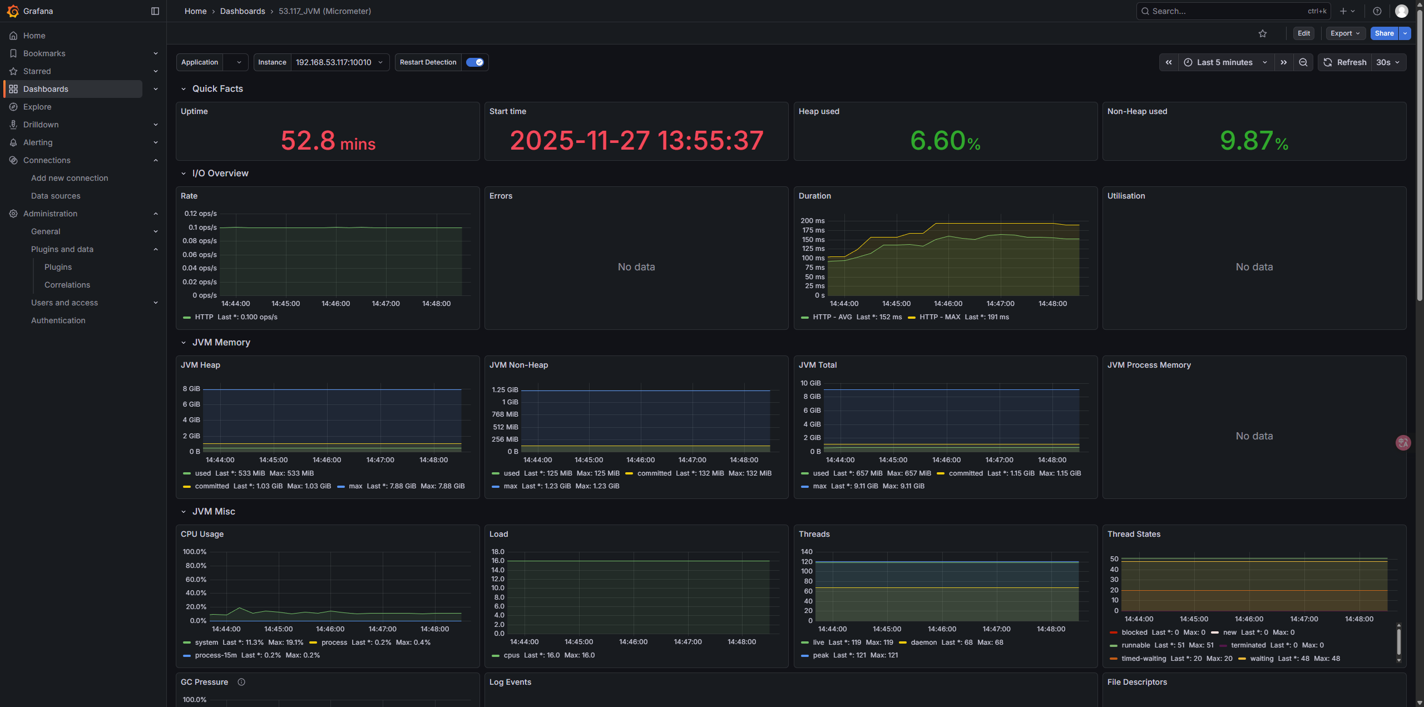This screenshot has width=1424, height=707.
Task: Toggle the sidebar dock menu icon
Action: pos(155,11)
